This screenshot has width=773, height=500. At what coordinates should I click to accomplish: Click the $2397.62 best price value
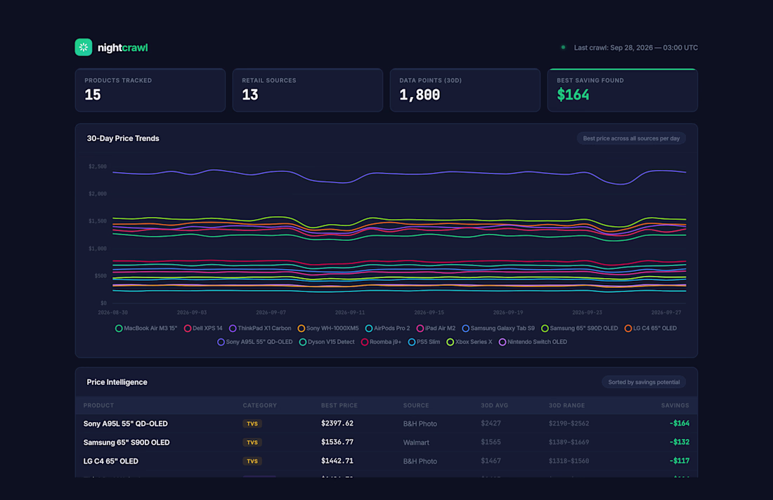(337, 423)
